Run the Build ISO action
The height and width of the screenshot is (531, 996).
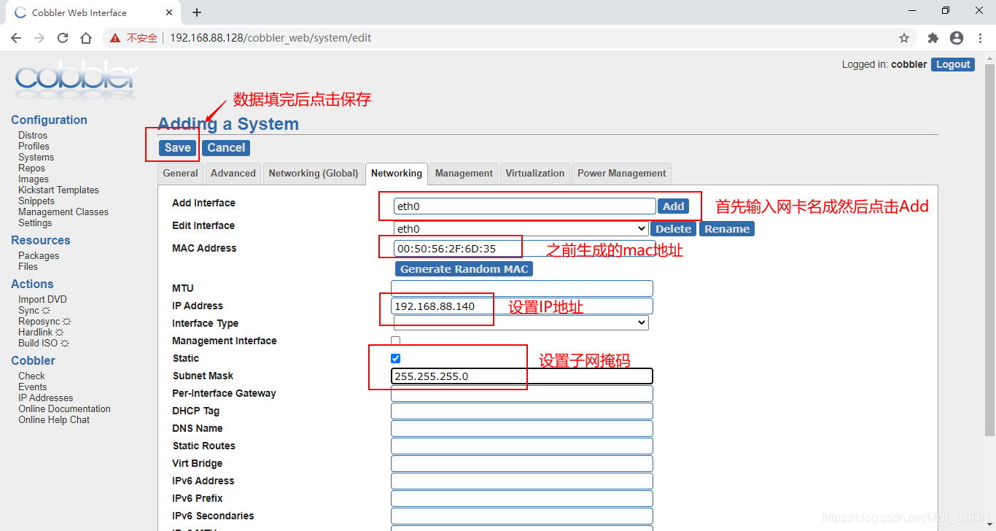point(44,343)
